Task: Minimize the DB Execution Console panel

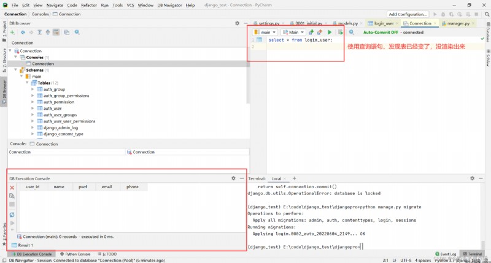Action: [242, 178]
